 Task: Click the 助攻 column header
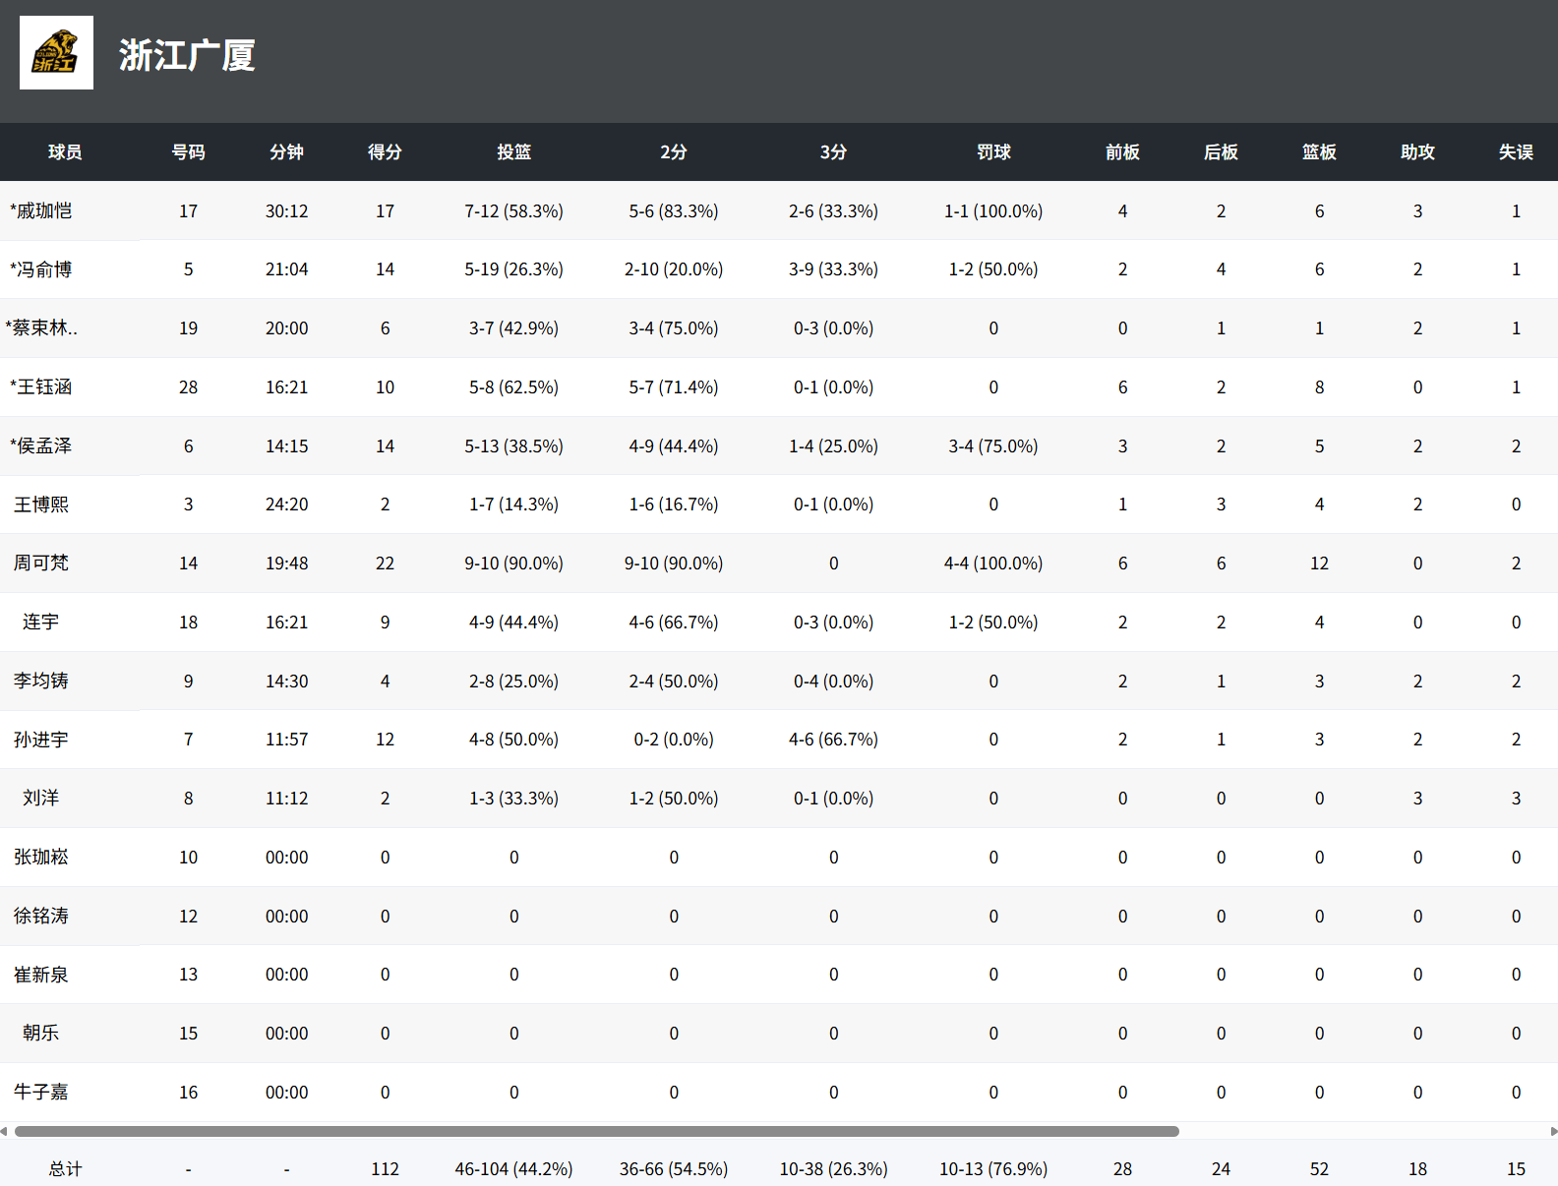tap(1417, 151)
